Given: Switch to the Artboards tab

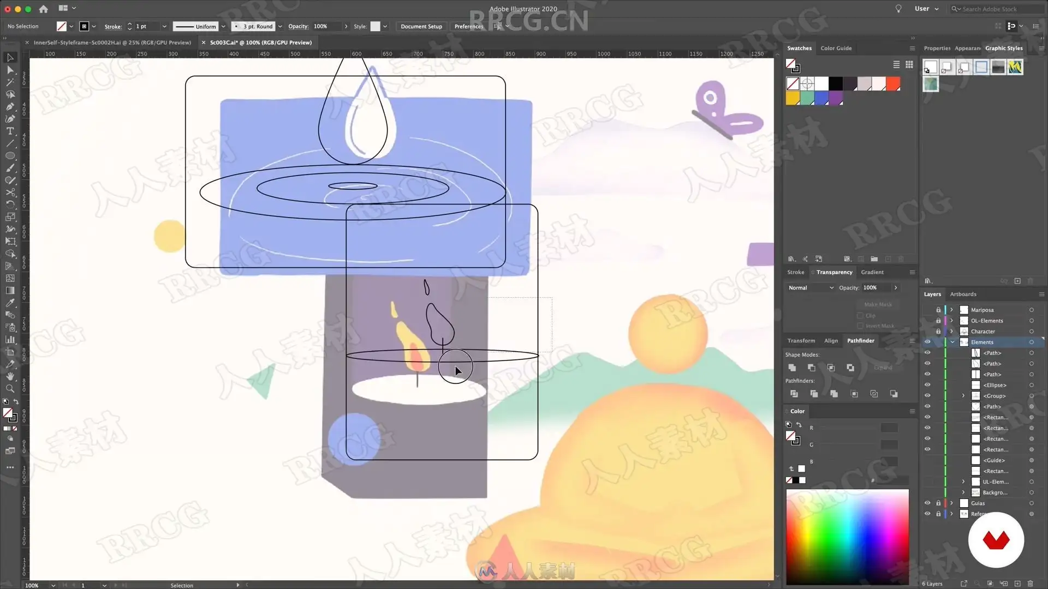Looking at the screenshot, I should tap(963, 294).
